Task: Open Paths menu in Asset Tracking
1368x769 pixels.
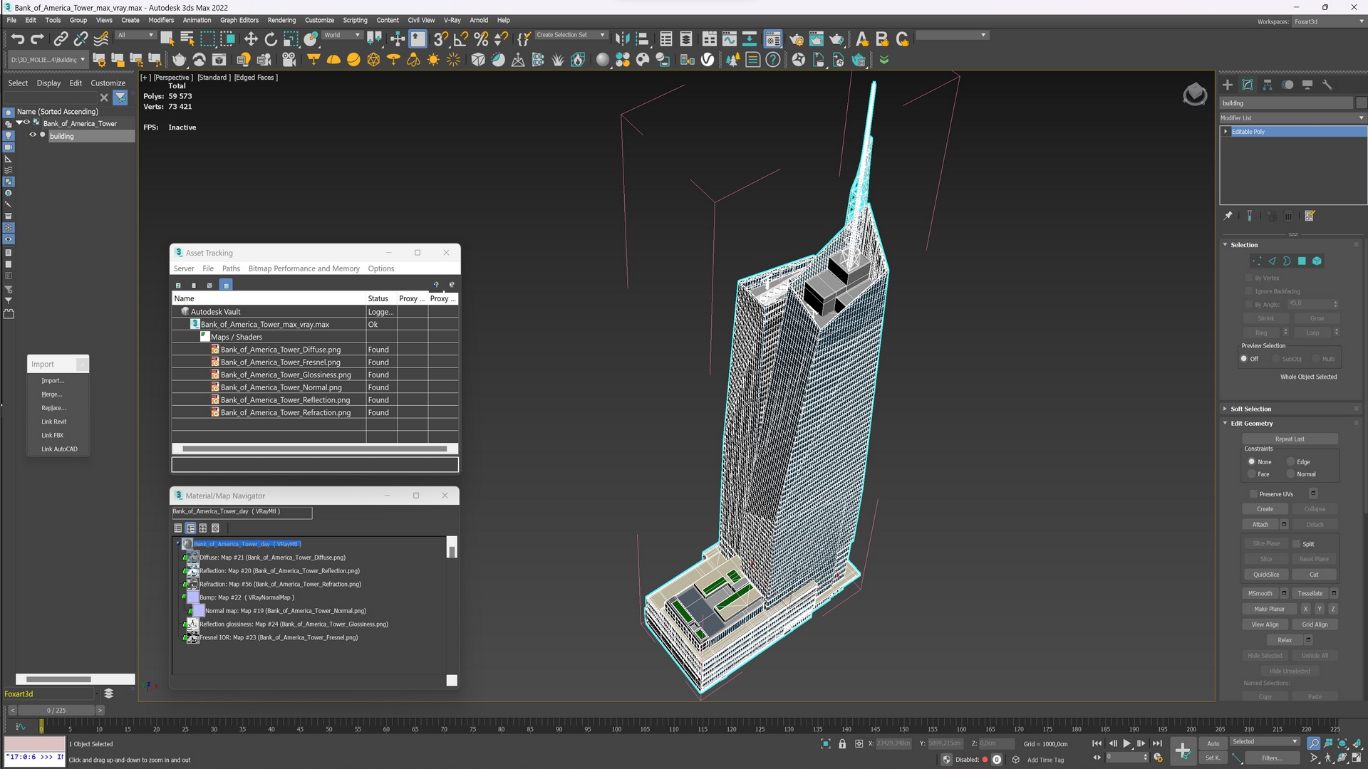Action: pyautogui.click(x=231, y=268)
